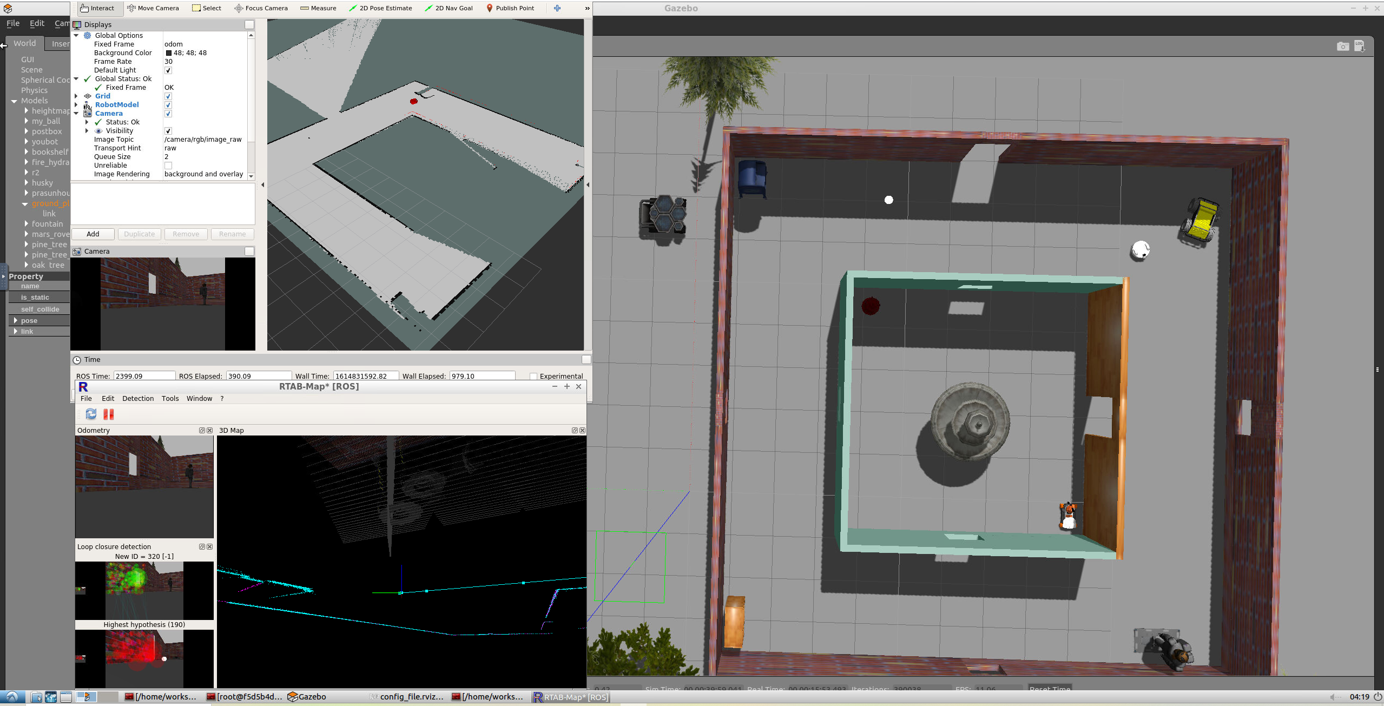This screenshot has height=706, width=1384.
Task: Select the bookshelf model in Gazebo tree
Action: [50, 152]
